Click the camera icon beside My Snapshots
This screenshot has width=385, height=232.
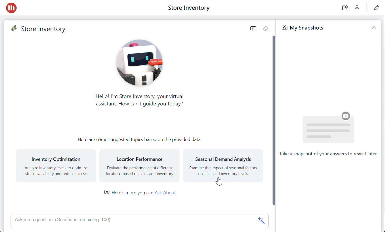pos(284,28)
